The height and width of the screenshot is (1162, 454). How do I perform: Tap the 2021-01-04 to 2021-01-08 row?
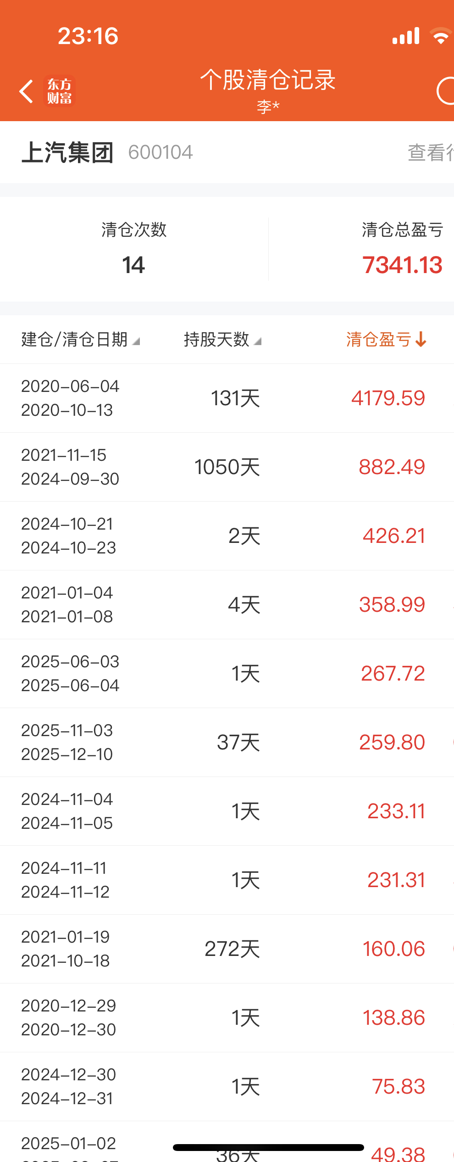[227, 604]
